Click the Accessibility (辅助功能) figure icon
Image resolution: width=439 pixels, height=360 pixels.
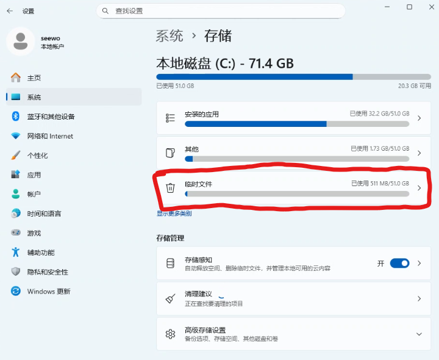point(16,252)
